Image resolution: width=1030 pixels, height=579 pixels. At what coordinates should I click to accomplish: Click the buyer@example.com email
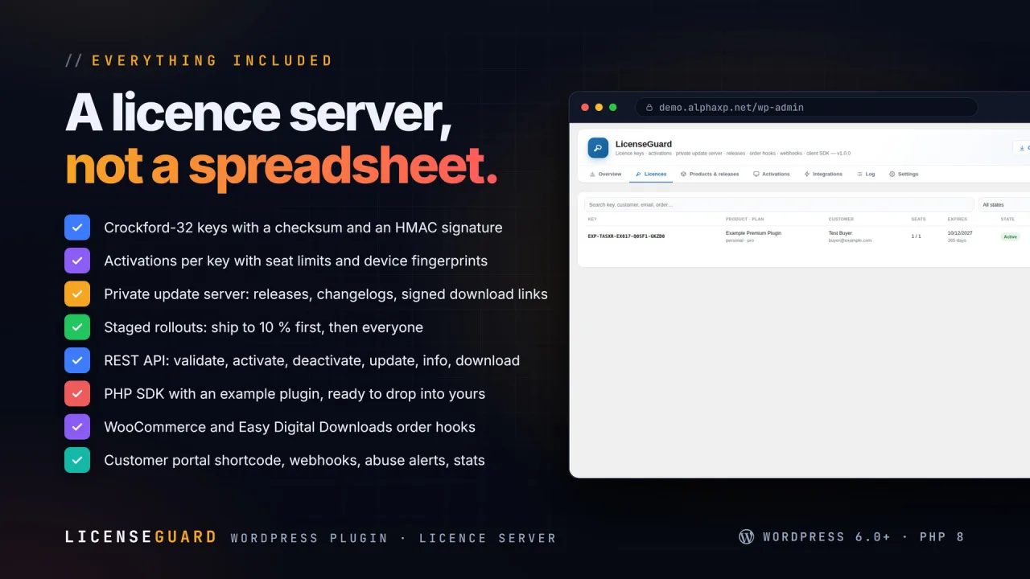pyautogui.click(x=850, y=240)
